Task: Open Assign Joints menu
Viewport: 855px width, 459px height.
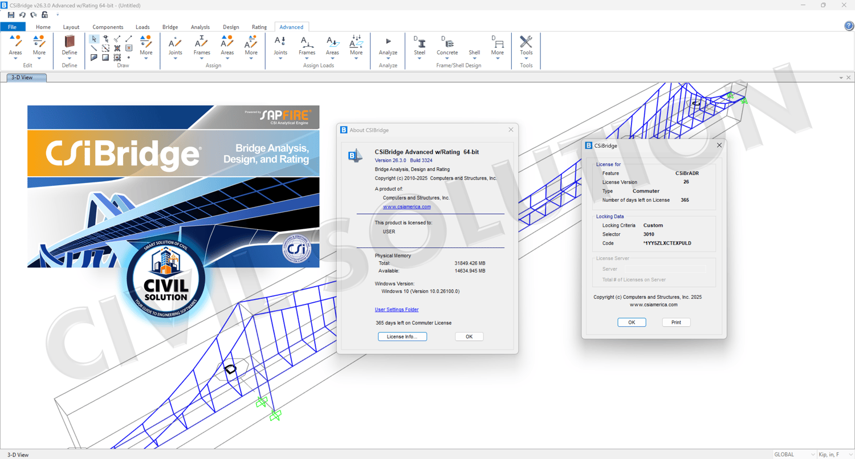Action: point(175,47)
